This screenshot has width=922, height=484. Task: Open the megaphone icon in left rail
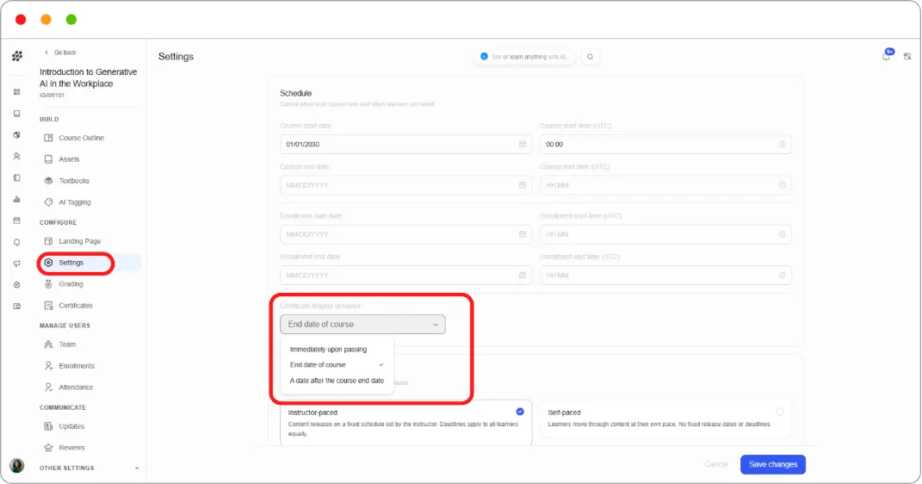16,264
